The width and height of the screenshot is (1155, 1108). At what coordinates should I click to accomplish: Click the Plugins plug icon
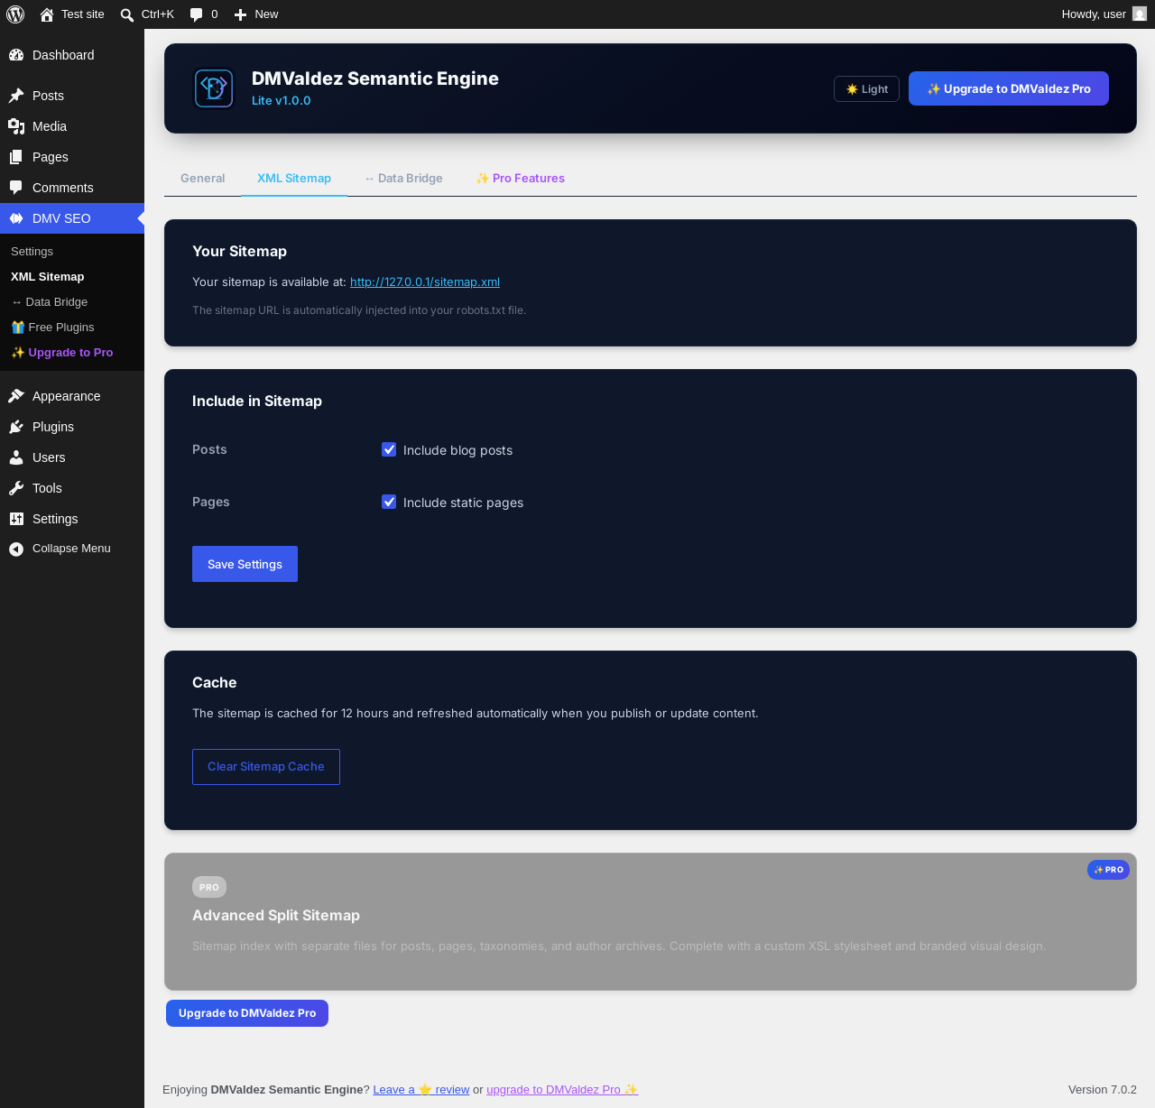pyautogui.click(x=16, y=427)
